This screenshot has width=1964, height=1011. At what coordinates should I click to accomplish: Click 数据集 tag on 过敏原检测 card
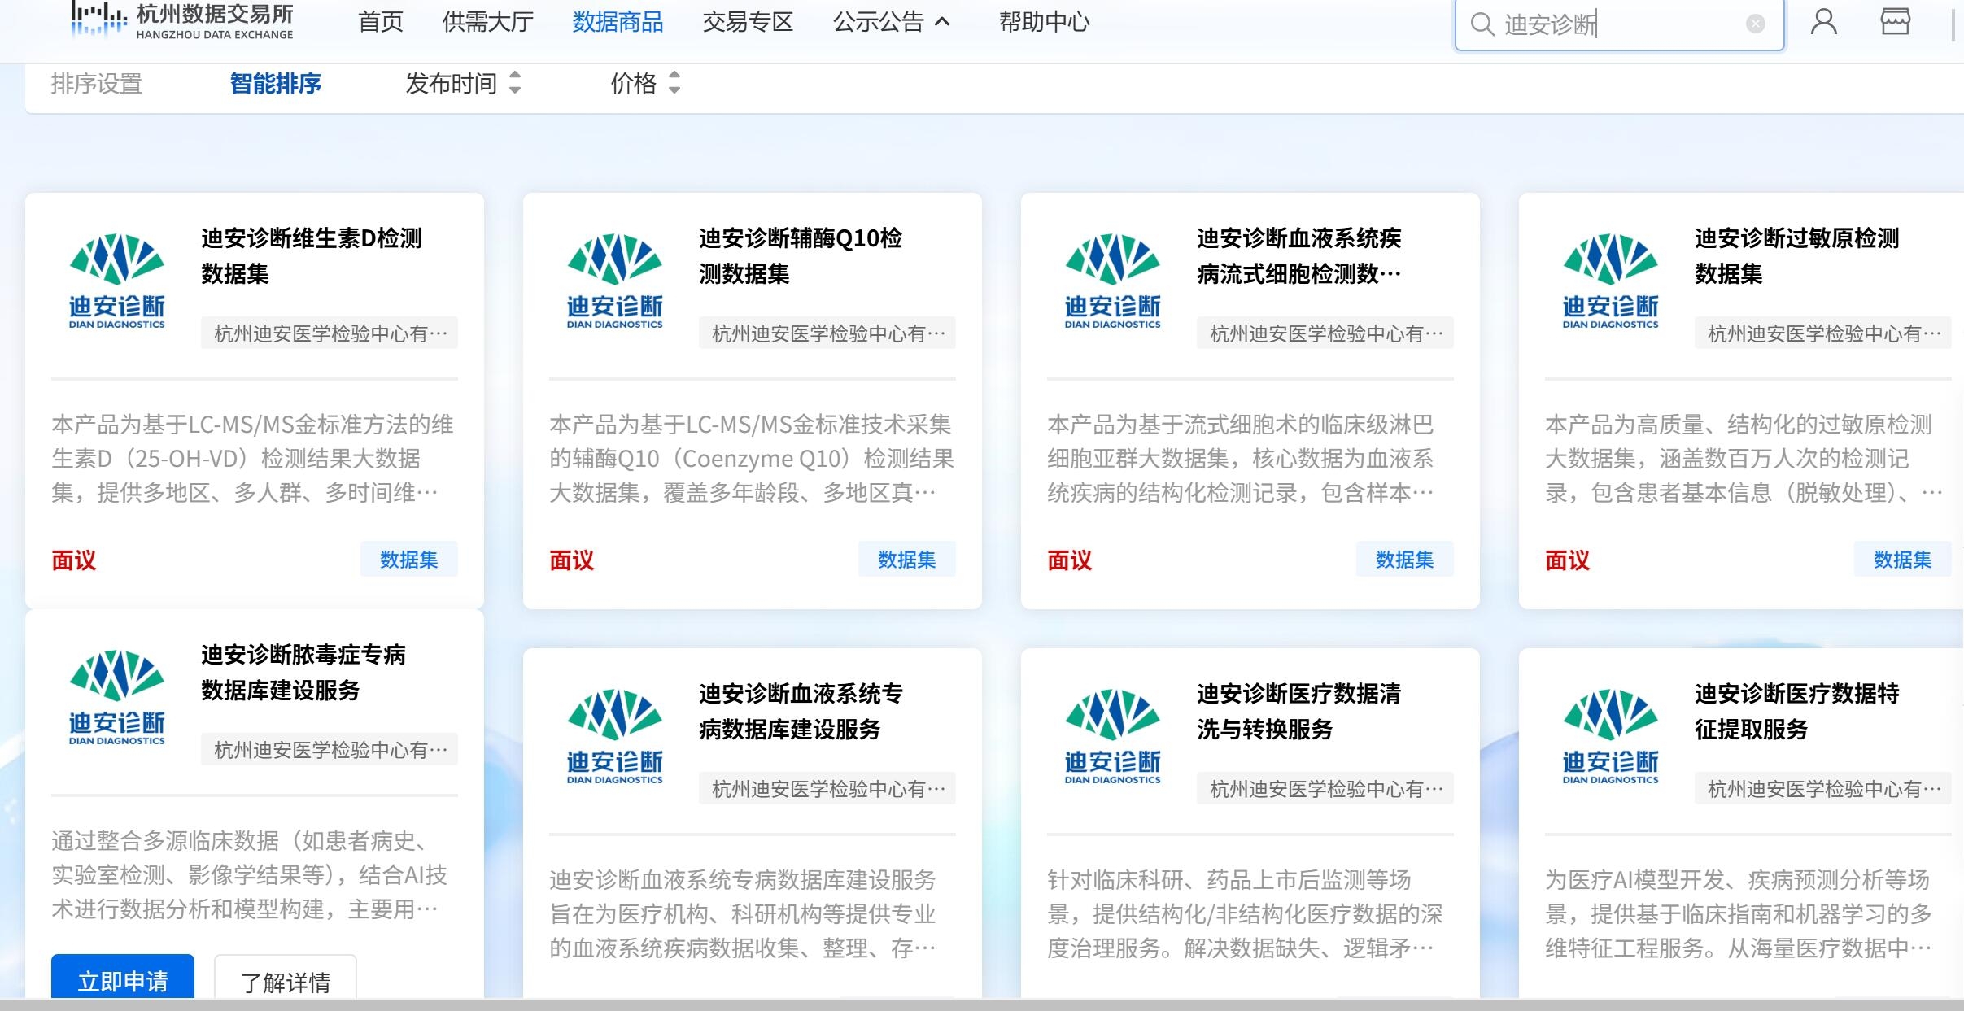1903,559
